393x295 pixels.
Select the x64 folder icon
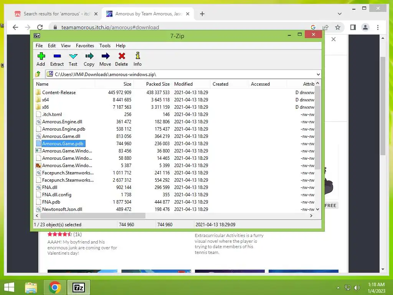[x=38, y=99]
